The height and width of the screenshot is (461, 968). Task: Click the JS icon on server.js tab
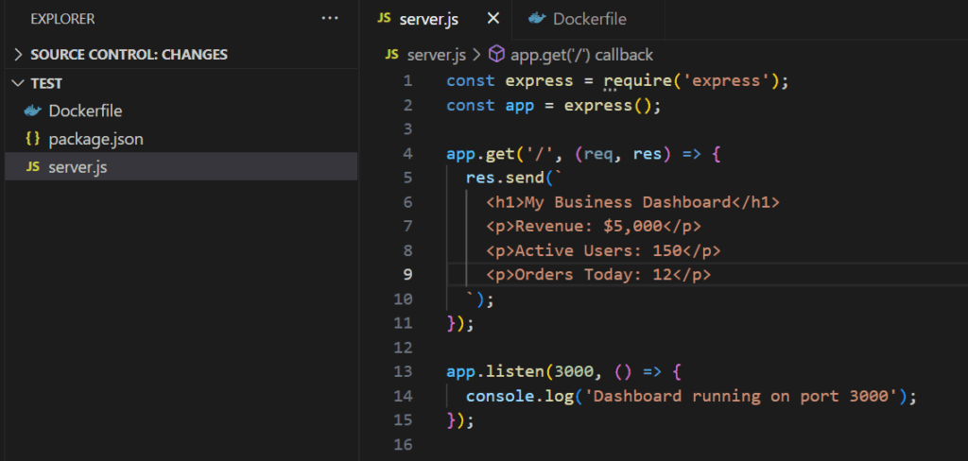(x=384, y=19)
